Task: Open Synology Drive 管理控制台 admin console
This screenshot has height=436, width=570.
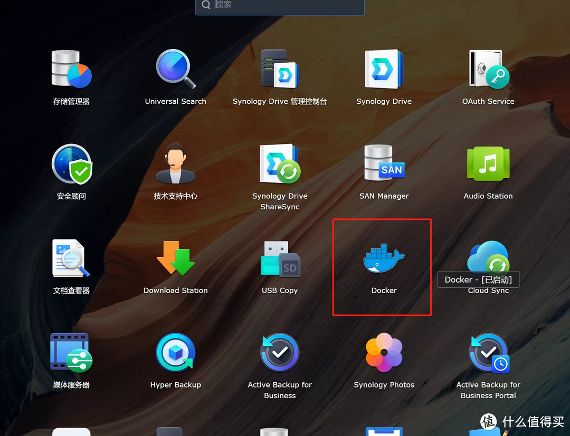Action: (x=280, y=69)
